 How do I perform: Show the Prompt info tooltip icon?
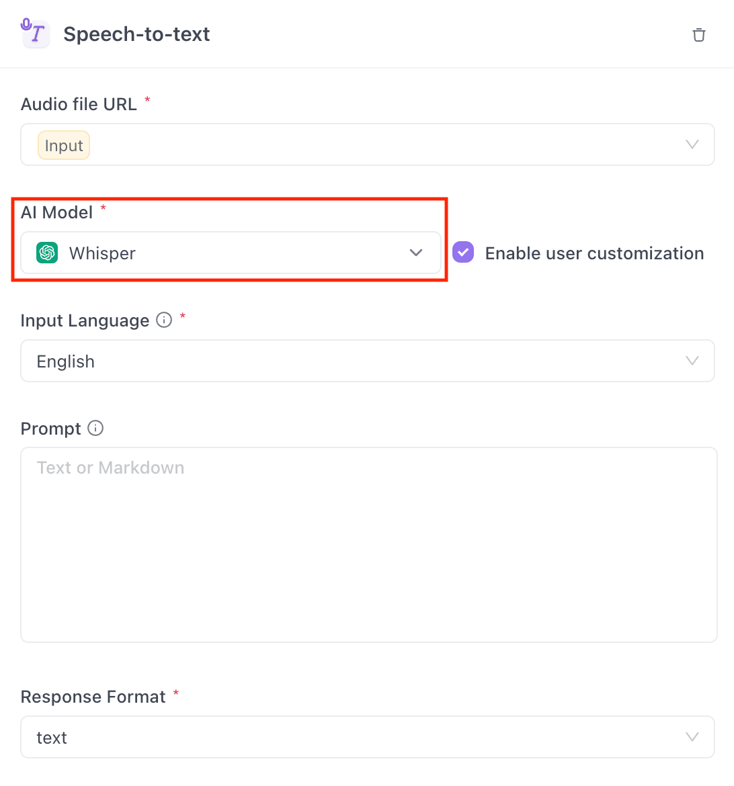[95, 428]
